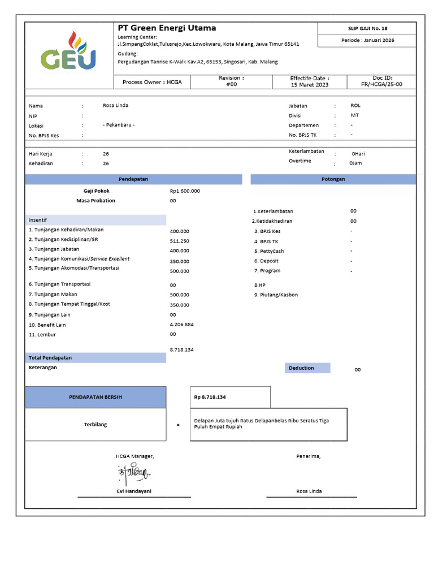Select the Effective Date 15 Maret 2023 cell
Screen dimensions: 434x579
point(310,81)
